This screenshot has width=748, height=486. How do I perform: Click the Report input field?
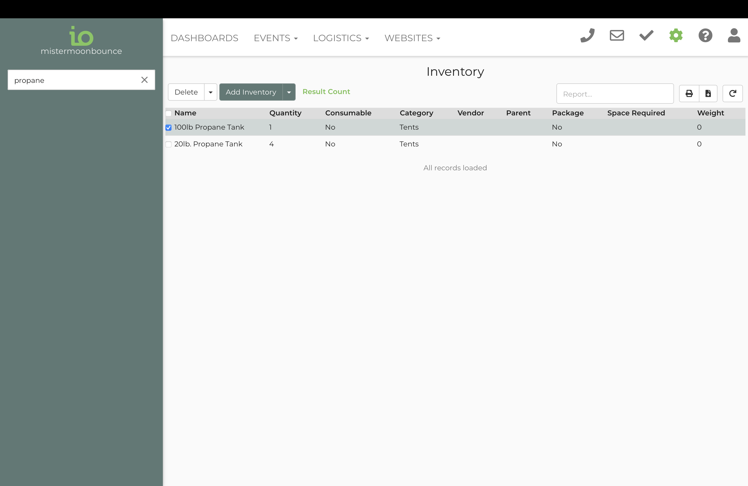tap(615, 94)
